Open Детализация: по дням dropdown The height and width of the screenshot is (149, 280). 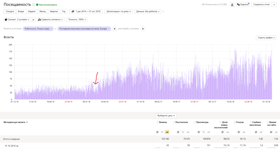tap(119, 11)
